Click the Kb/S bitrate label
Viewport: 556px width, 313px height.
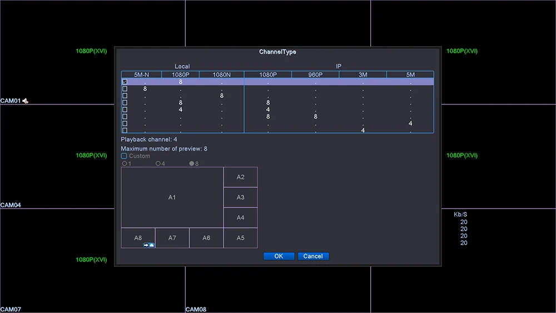point(460,215)
